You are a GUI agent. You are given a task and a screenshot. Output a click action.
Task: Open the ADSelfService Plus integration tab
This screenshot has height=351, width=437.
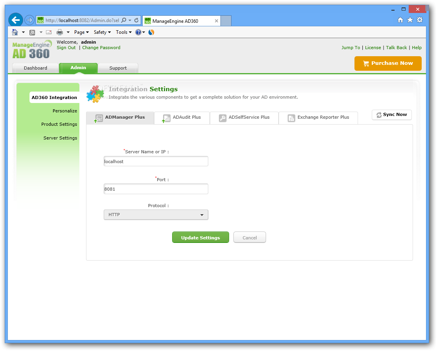tap(244, 118)
